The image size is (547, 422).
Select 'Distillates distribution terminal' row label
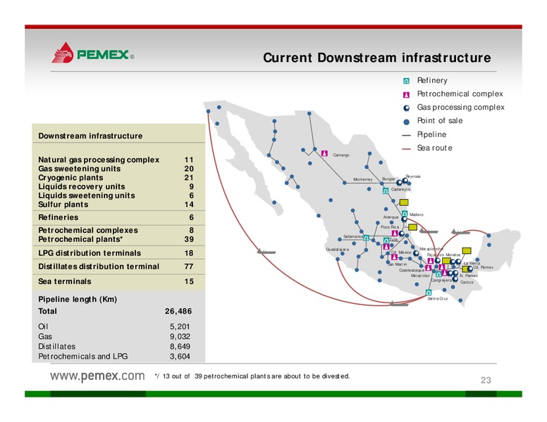(x=99, y=267)
